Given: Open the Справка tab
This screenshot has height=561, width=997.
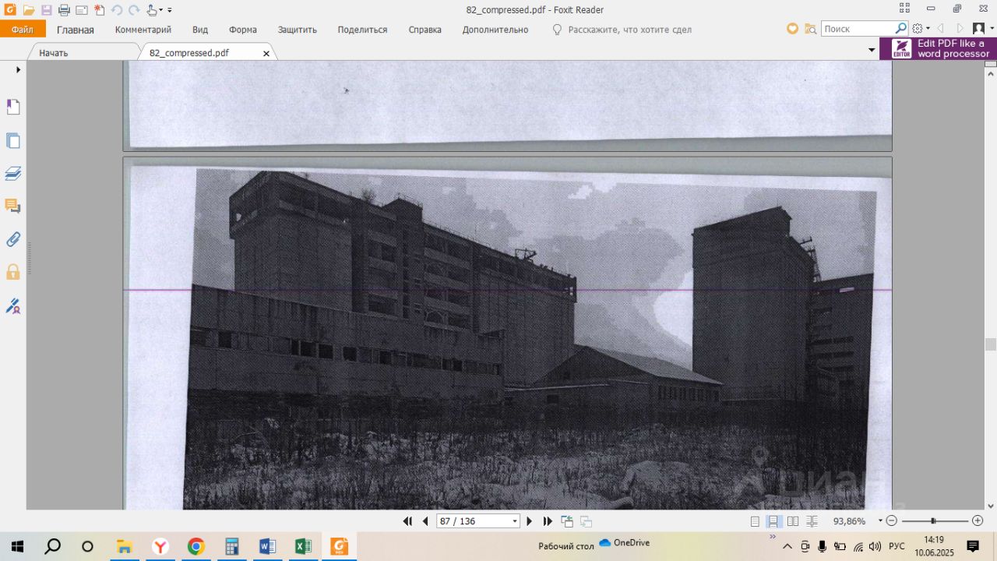Looking at the screenshot, I should (x=425, y=30).
